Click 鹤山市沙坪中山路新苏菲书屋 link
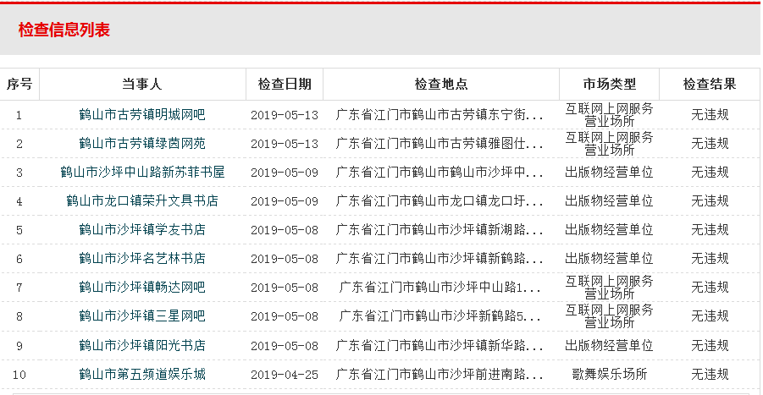This screenshot has height=395, width=763. pos(142,172)
